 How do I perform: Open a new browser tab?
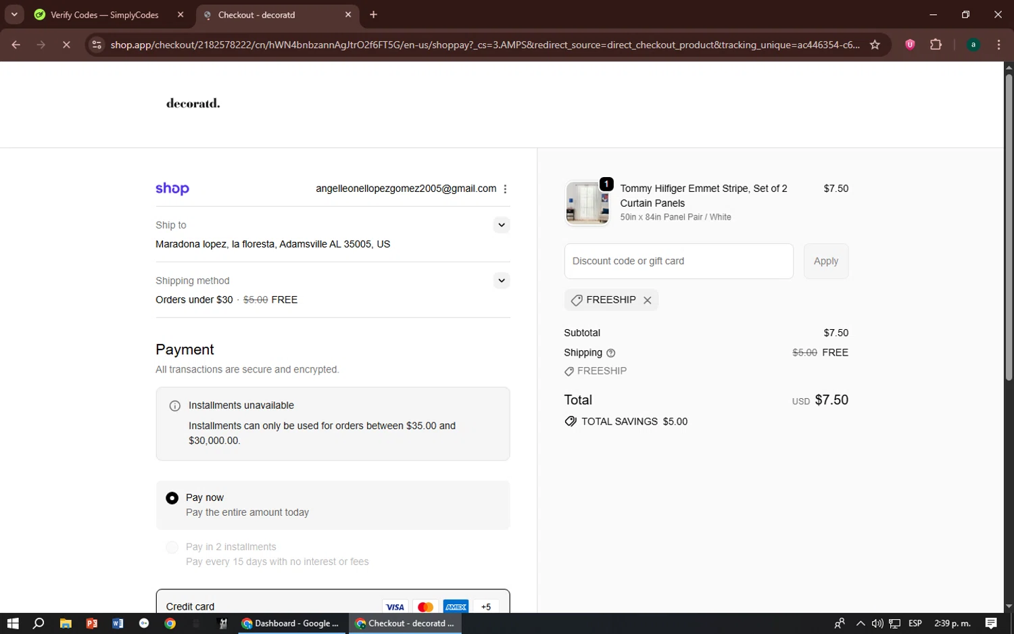click(x=374, y=15)
